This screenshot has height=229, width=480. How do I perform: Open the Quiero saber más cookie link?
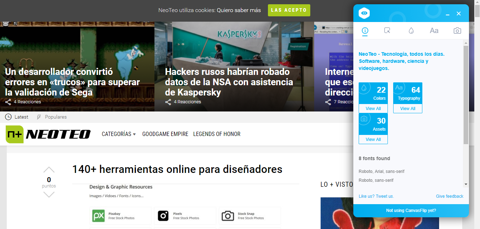239,10
